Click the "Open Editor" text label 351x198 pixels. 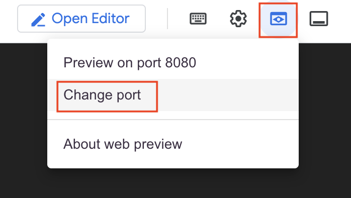91,19
